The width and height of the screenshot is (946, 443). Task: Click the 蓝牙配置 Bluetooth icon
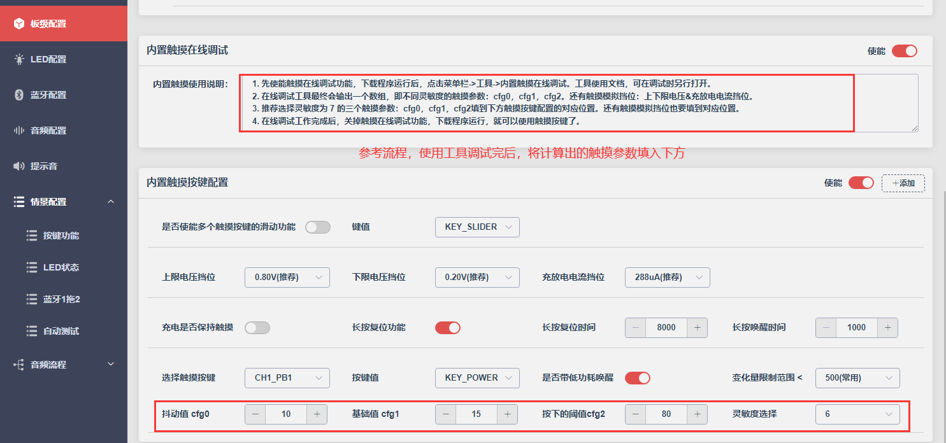[x=19, y=95]
